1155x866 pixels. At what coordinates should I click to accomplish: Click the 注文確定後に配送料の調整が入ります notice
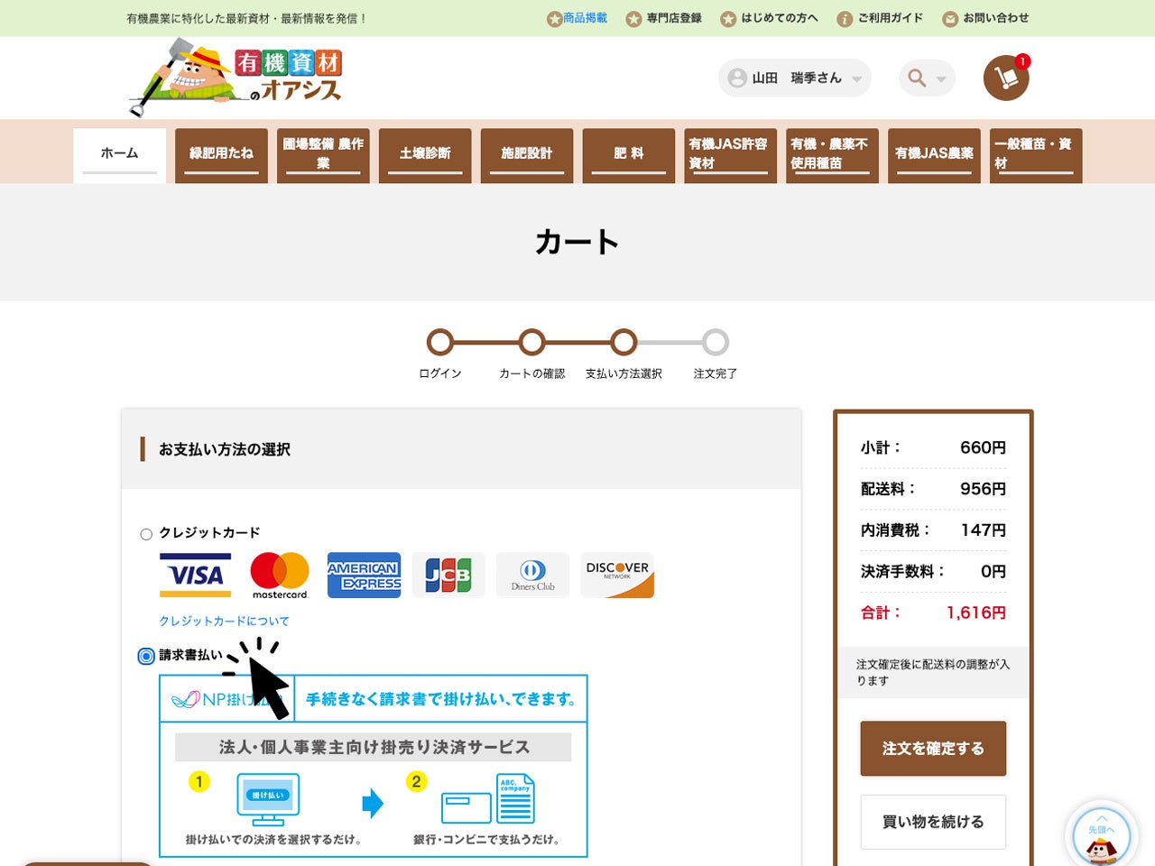tap(933, 673)
